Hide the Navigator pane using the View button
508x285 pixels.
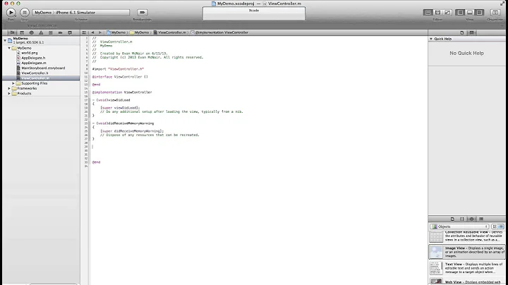[x=460, y=12]
